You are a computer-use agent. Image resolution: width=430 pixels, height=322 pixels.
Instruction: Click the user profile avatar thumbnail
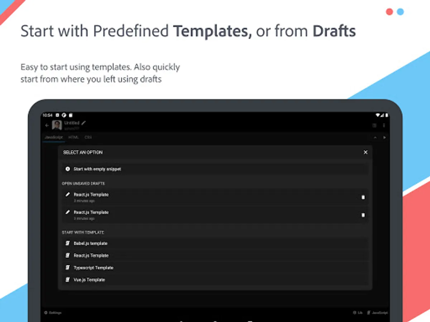[57, 126]
